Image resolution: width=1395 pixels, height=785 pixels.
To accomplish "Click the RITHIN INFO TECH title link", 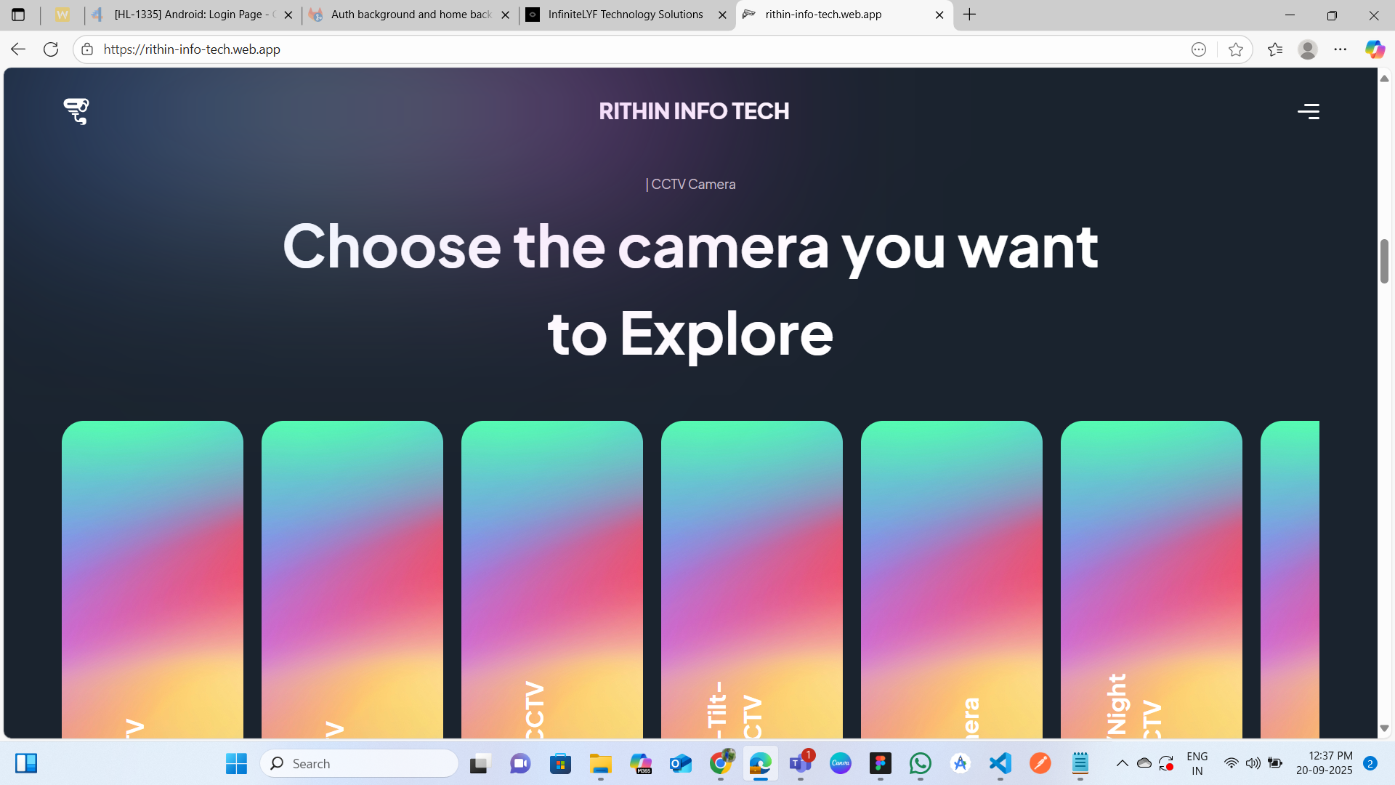I will pos(694,111).
